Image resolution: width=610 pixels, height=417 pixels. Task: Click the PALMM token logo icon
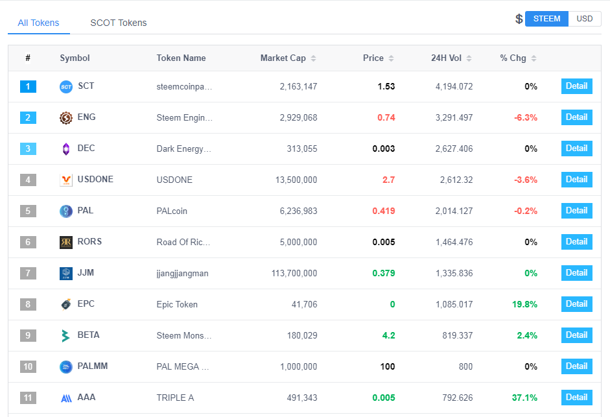(65, 367)
